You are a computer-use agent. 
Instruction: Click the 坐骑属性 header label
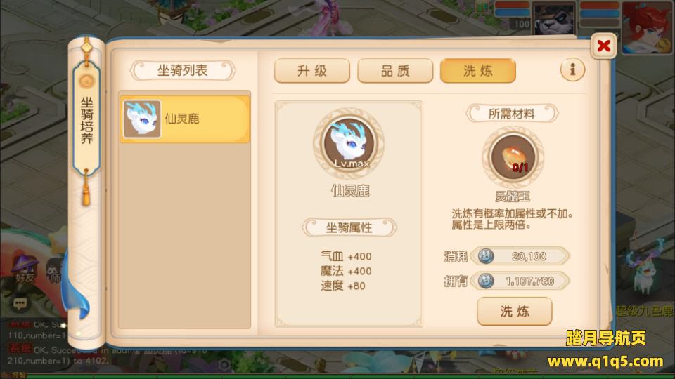click(349, 227)
